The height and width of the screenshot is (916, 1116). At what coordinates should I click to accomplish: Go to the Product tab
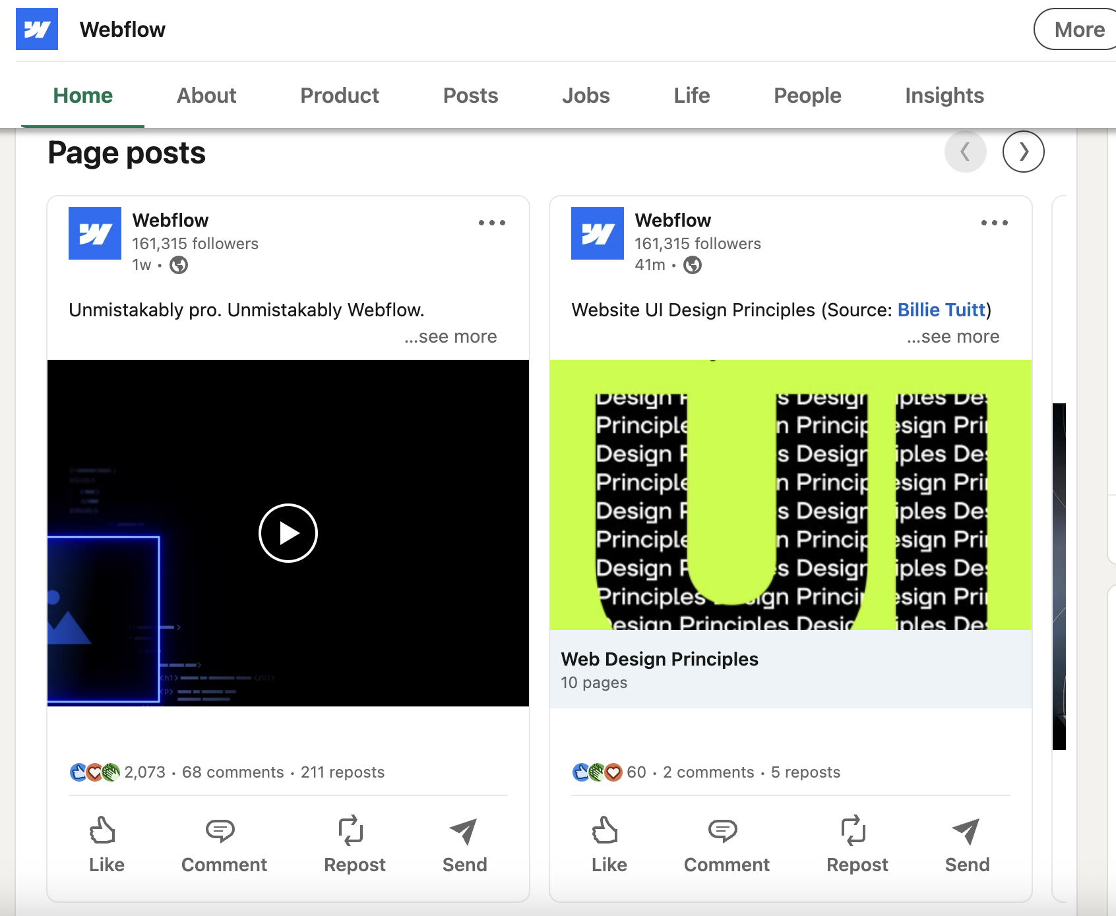[340, 96]
